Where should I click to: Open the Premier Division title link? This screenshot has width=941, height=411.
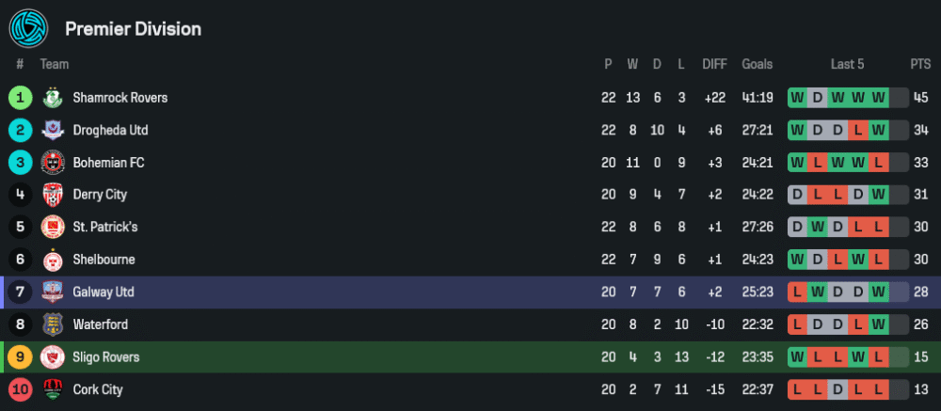click(x=133, y=29)
